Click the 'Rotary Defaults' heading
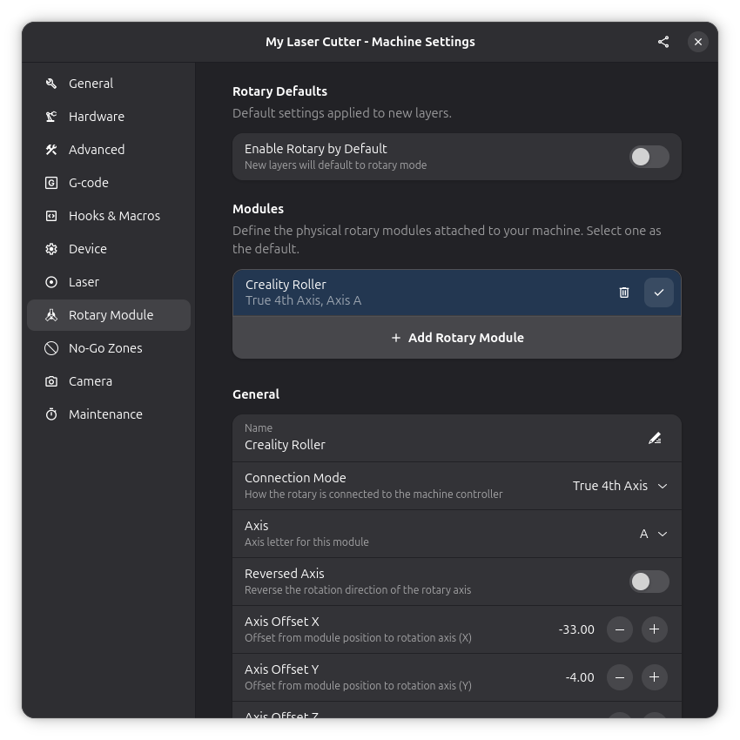The height and width of the screenshot is (740, 740). pyautogui.click(x=279, y=91)
